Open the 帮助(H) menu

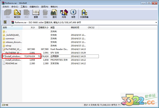coord(54,7)
